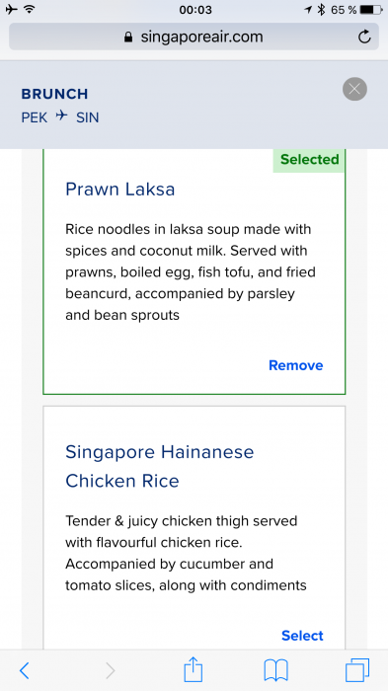
Task: Tap the Singapore Hainanese Chicken Rice heading
Action: tap(160, 466)
